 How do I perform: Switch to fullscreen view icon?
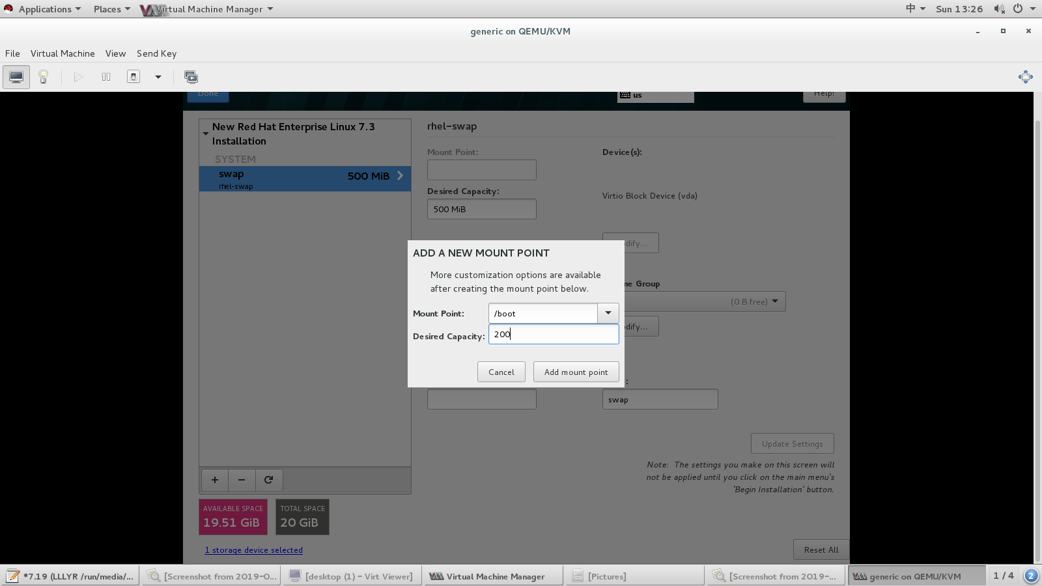(1025, 77)
